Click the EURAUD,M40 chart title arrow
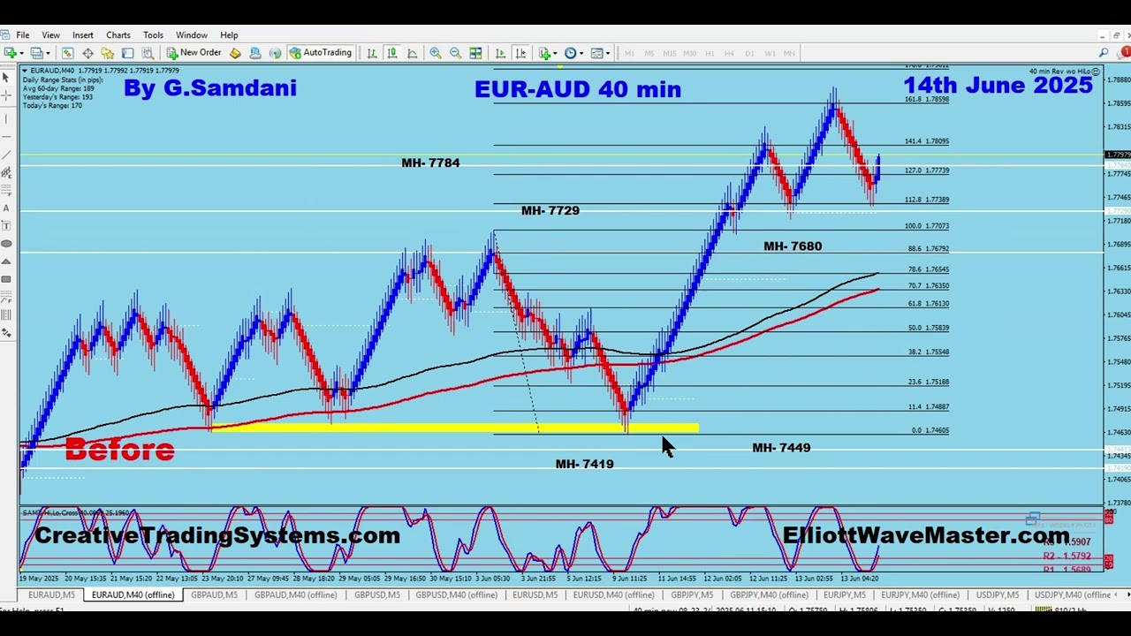The image size is (1131, 636). (25, 71)
